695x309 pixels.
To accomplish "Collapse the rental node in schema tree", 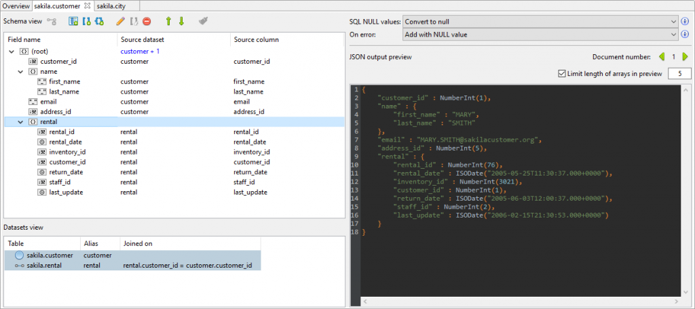I will tap(20, 122).
